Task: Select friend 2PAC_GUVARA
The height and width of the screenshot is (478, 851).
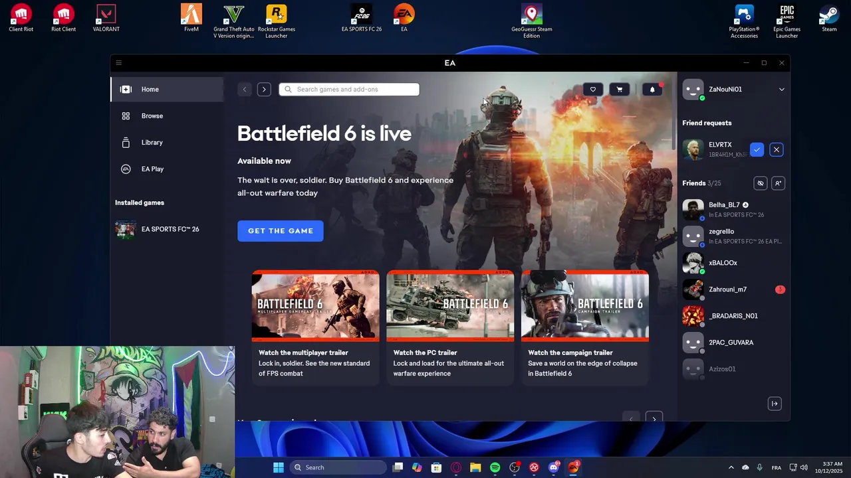Action: 734,343
